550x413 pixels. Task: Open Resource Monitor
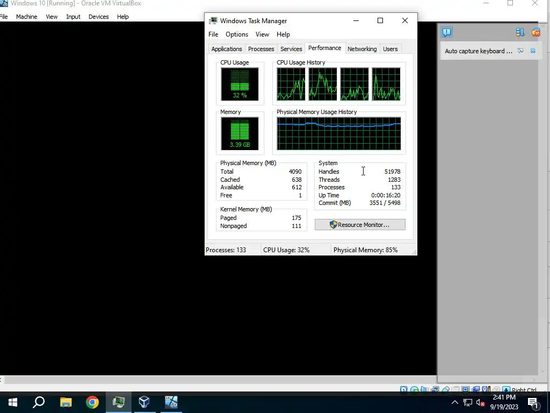point(360,225)
